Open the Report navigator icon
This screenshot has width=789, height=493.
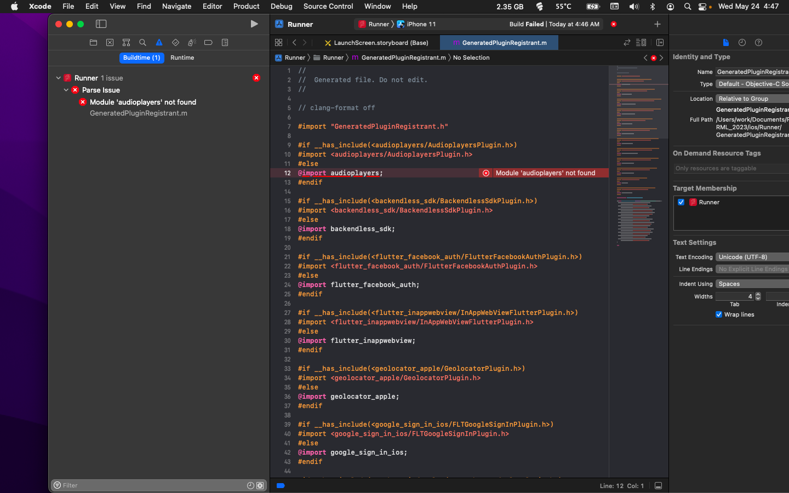[225, 43]
